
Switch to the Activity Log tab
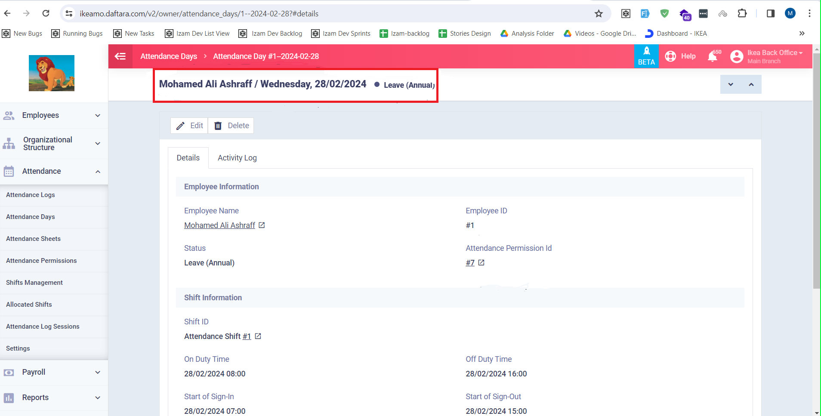tap(237, 158)
